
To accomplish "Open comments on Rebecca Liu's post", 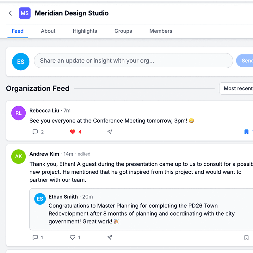I will coord(35,132).
